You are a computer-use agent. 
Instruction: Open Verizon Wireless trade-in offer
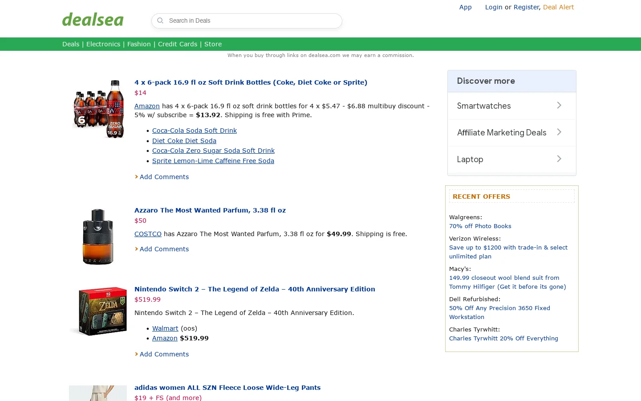click(x=508, y=252)
